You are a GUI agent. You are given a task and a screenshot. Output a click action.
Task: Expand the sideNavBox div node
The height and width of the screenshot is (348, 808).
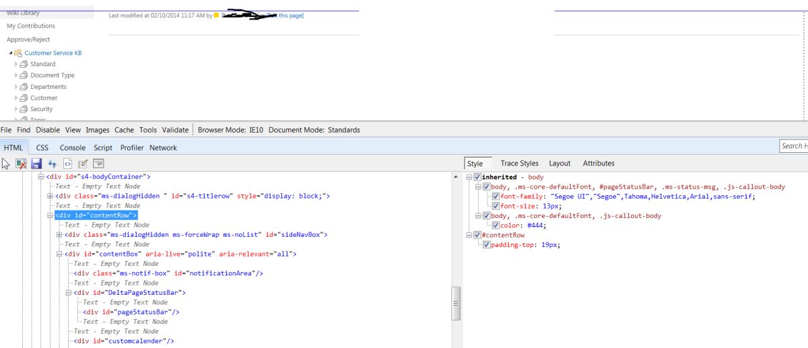click(59, 235)
